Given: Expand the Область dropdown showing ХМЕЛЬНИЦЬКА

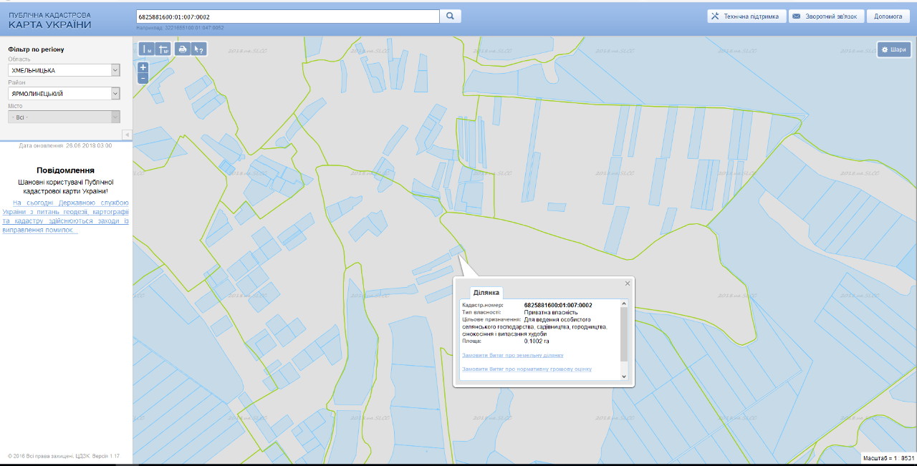Looking at the screenshot, I should tap(64, 70).
